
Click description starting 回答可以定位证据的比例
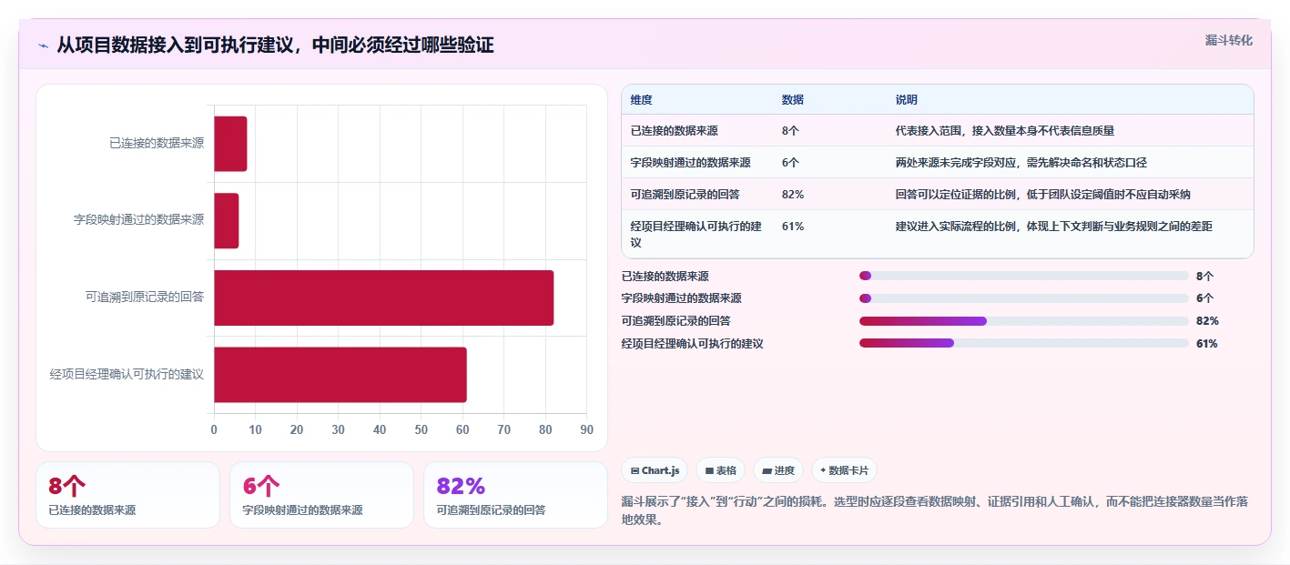click(x=1043, y=195)
